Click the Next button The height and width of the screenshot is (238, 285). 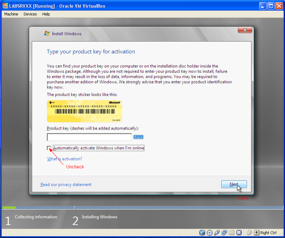[234, 184]
